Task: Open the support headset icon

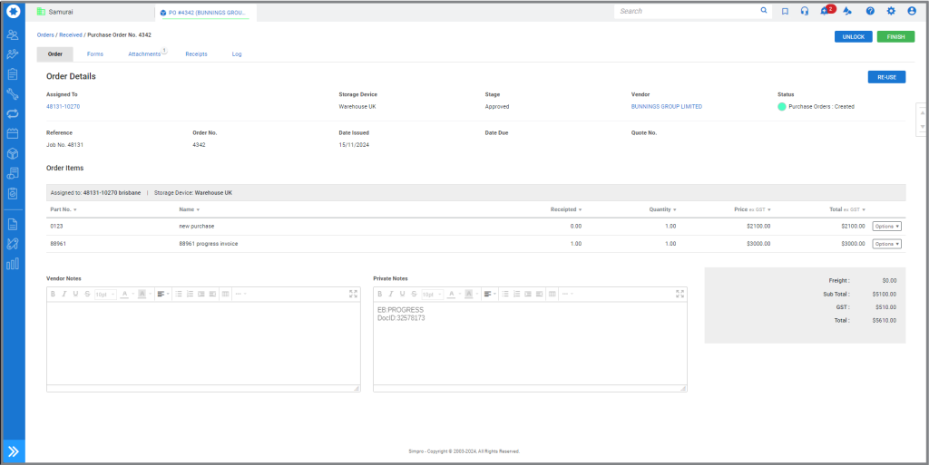Action: [804, 11]
